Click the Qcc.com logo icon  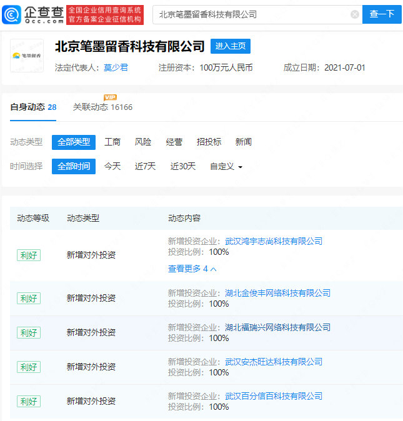pyautogui.click(x=11, y=14)
